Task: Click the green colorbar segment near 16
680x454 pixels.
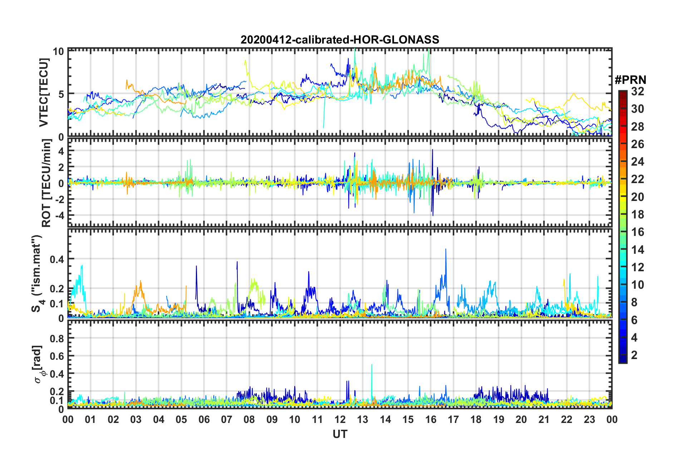Action: pos(622,232)
